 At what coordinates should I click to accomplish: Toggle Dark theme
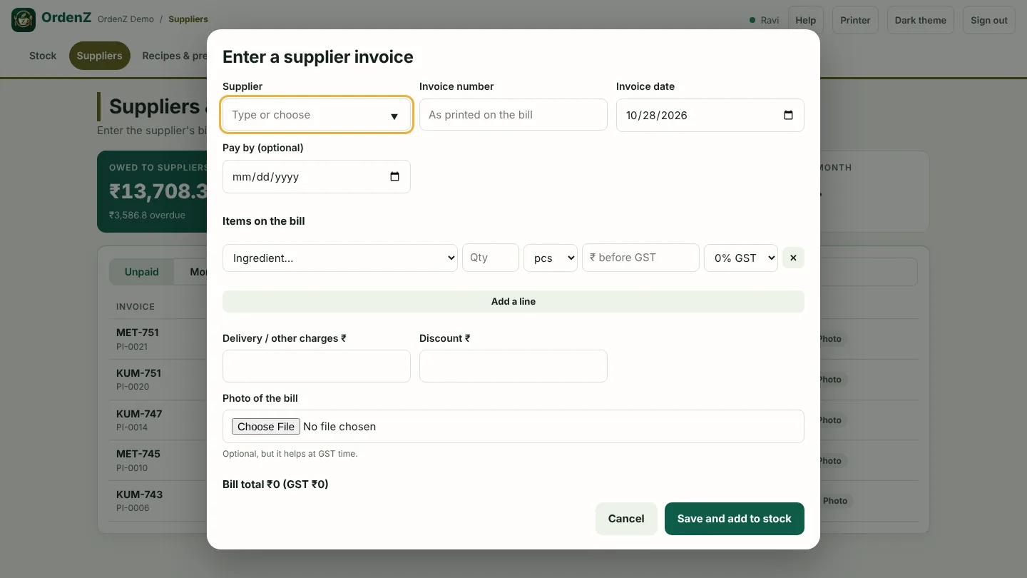[921, 20]
